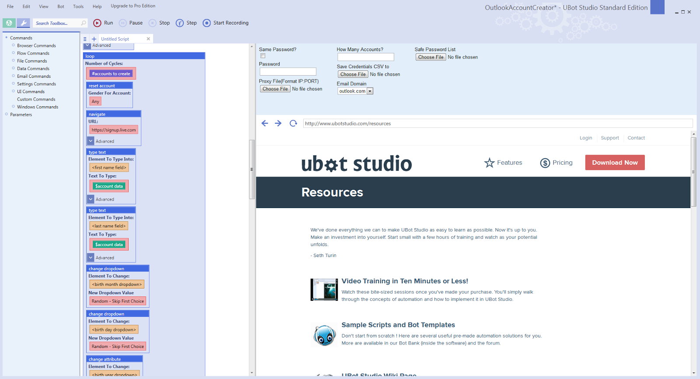Click the Pricing dollar icon

pyautogui.click(x=545, y=163)
